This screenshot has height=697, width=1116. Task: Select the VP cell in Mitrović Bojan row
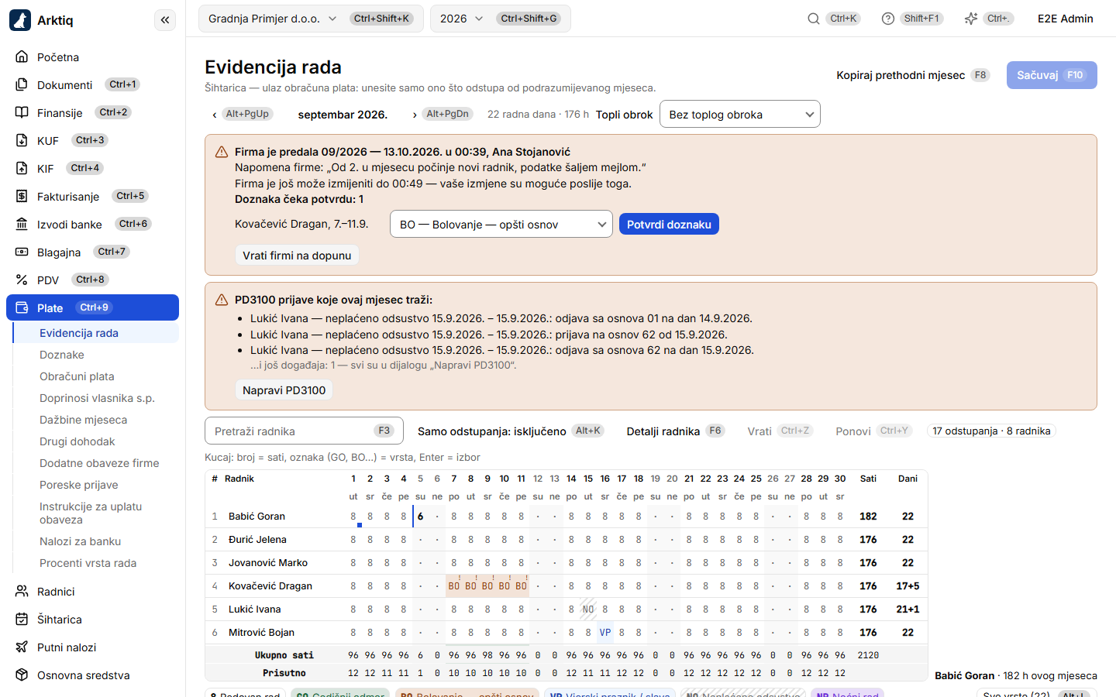(605, 633)
